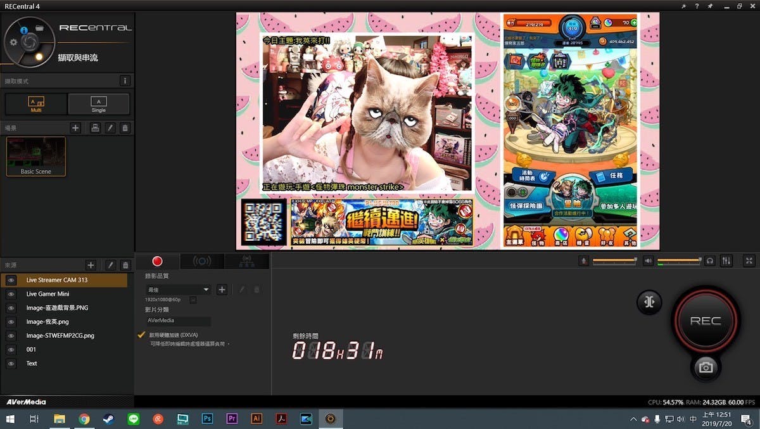Viewport: 760px width, 429px height.
Task: Click the blue info icon in the dial
Action: 24,30
